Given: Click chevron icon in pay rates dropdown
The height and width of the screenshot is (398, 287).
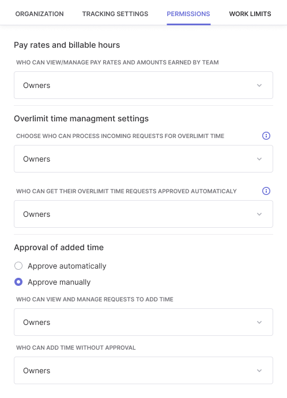Looking at the screenshot, I should [x=259, y=85].
